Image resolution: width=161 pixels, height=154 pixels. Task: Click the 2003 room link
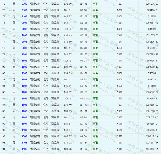coord(24,35)
